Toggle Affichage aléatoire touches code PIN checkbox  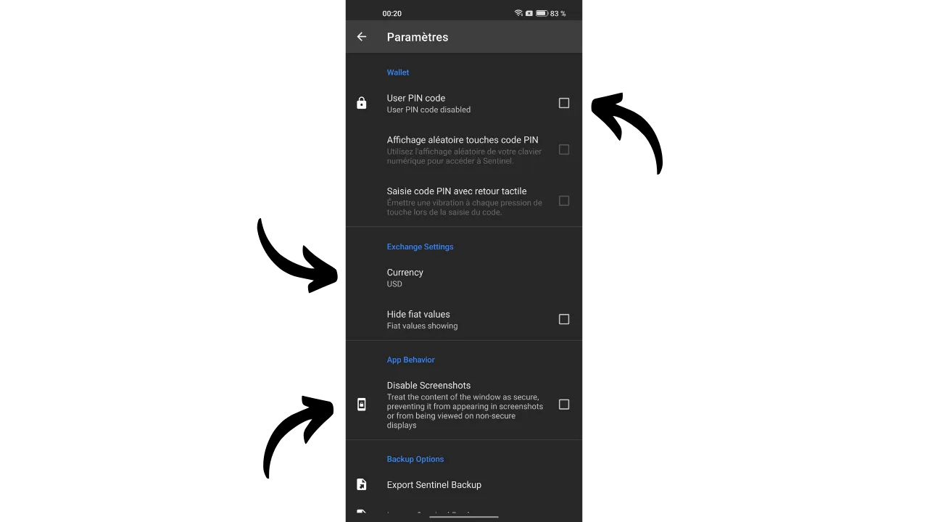564,150
